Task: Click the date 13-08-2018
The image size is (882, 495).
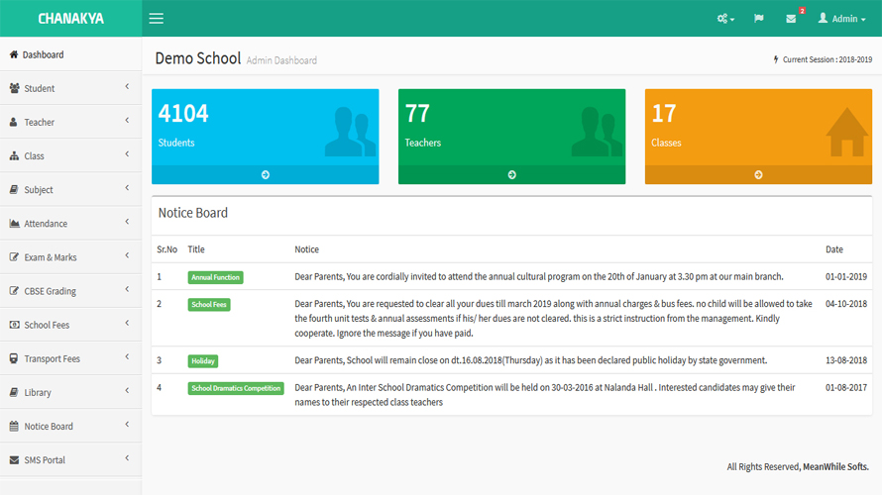Action: coord(846,360)
